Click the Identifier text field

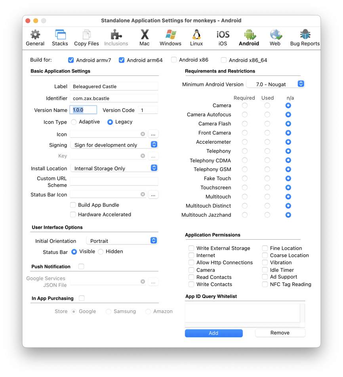(114, 98)
